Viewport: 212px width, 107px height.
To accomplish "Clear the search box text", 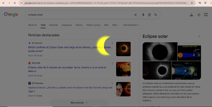I will 135,15.
